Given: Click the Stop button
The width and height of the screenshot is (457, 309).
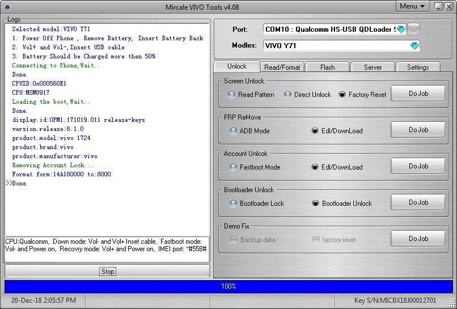Looking at the screenshot, I should tap(107, 272).
